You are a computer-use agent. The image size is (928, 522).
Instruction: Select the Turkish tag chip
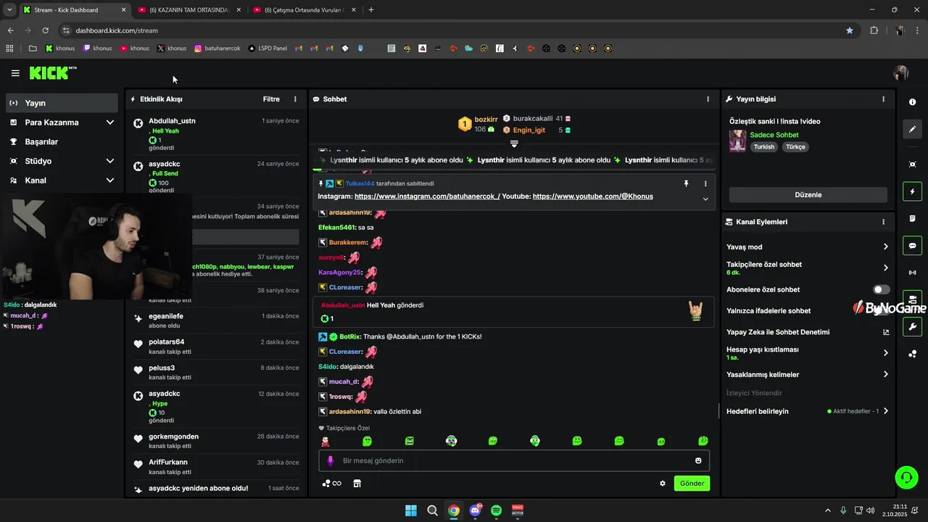click(x=763, y=146)
